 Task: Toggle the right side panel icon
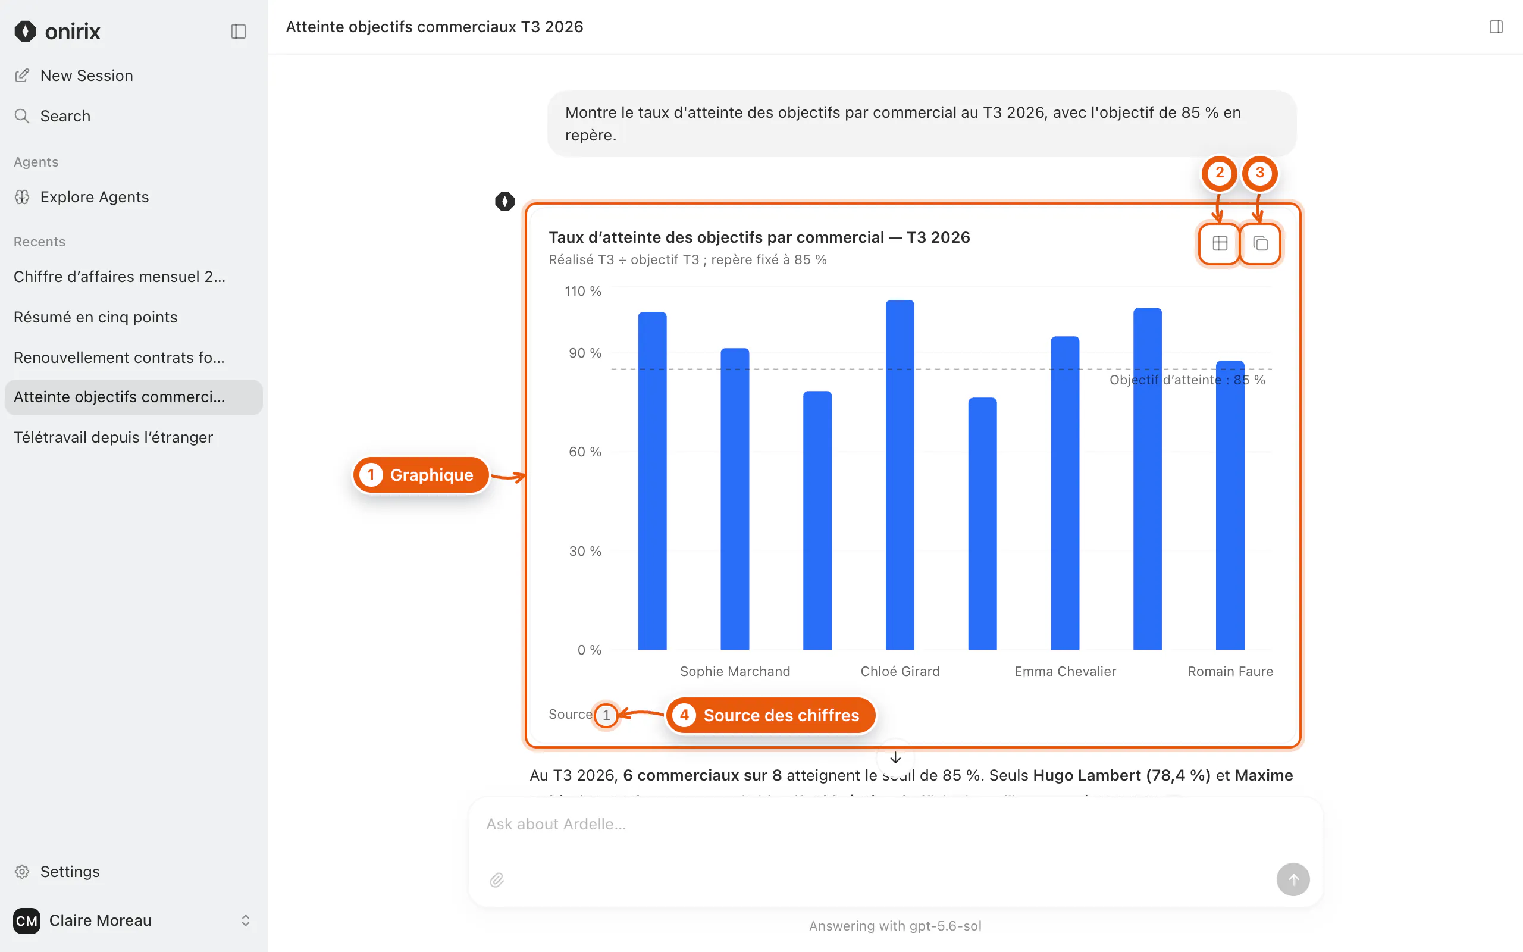(x=1495, y=26)
